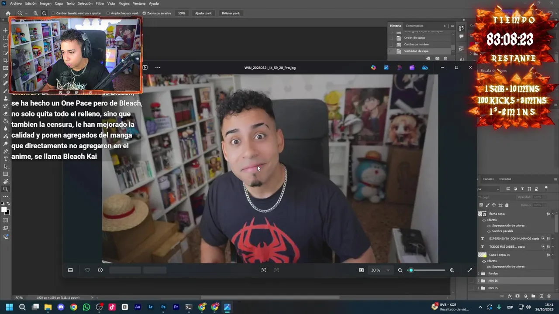The image size is (559, 314).
Task: Select 'Cambio de nombre' history state
Action: coord(416,44)
